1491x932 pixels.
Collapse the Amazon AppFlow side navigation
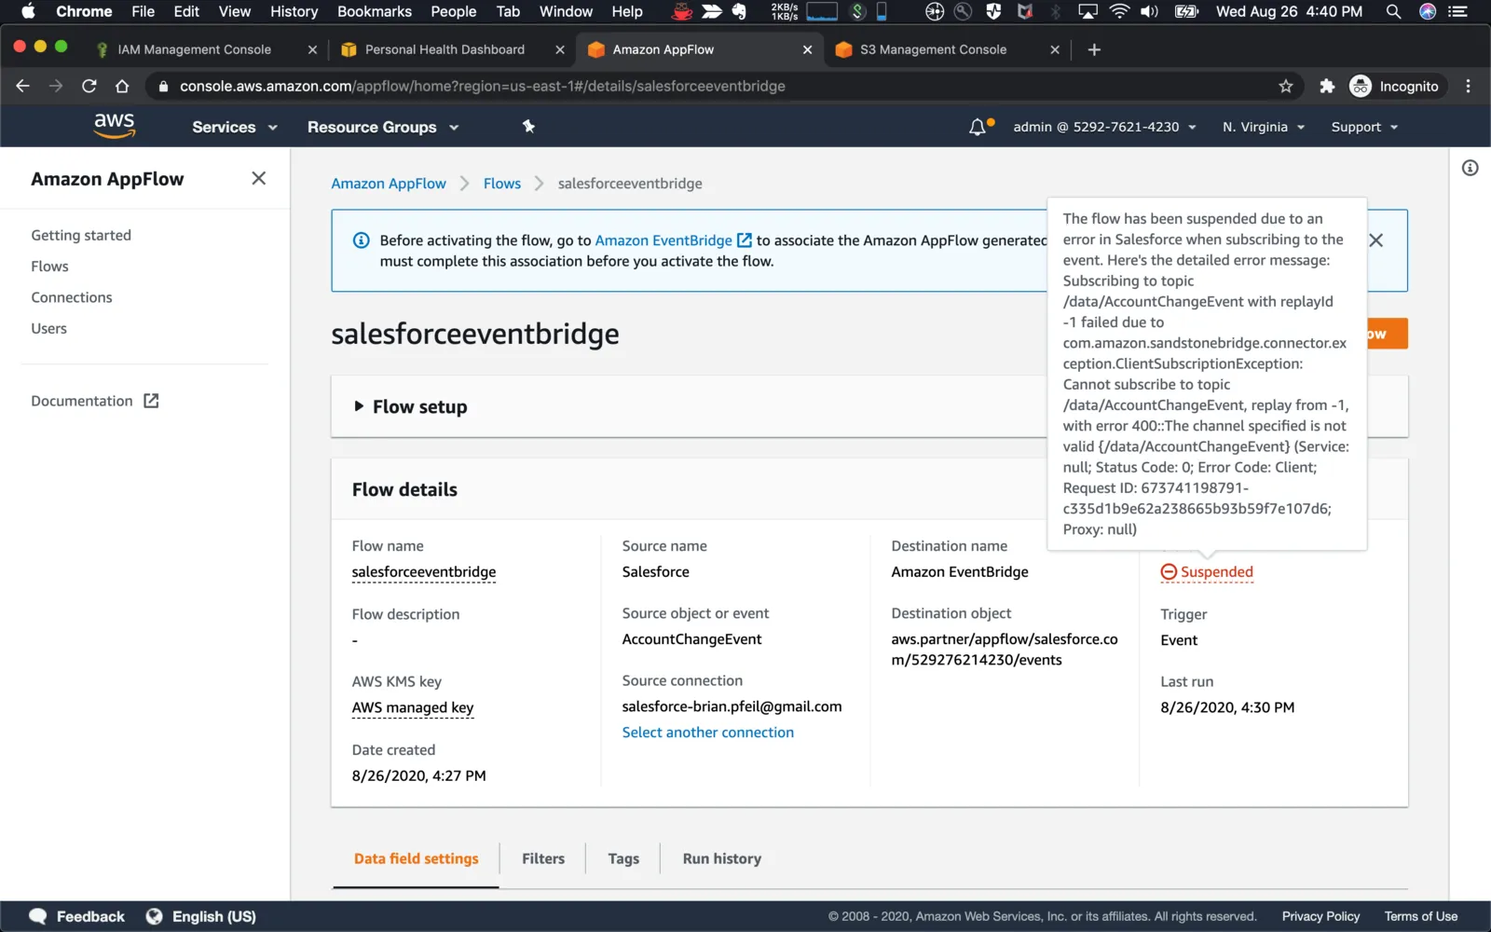[x=259, y=178]
